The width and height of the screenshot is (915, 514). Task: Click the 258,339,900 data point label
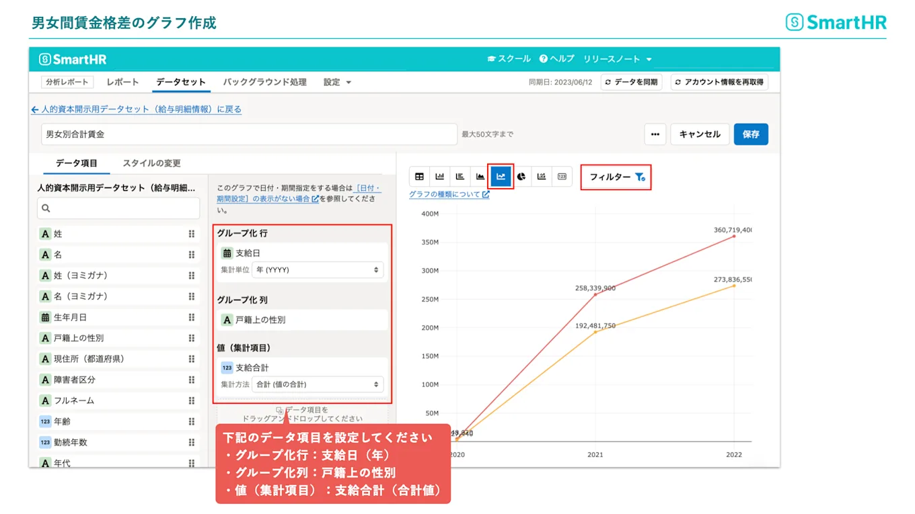pos(595,288)
